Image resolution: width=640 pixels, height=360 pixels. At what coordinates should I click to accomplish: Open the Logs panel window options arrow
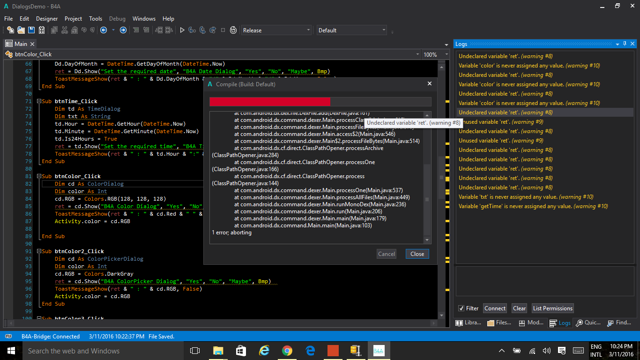point(617,44)
